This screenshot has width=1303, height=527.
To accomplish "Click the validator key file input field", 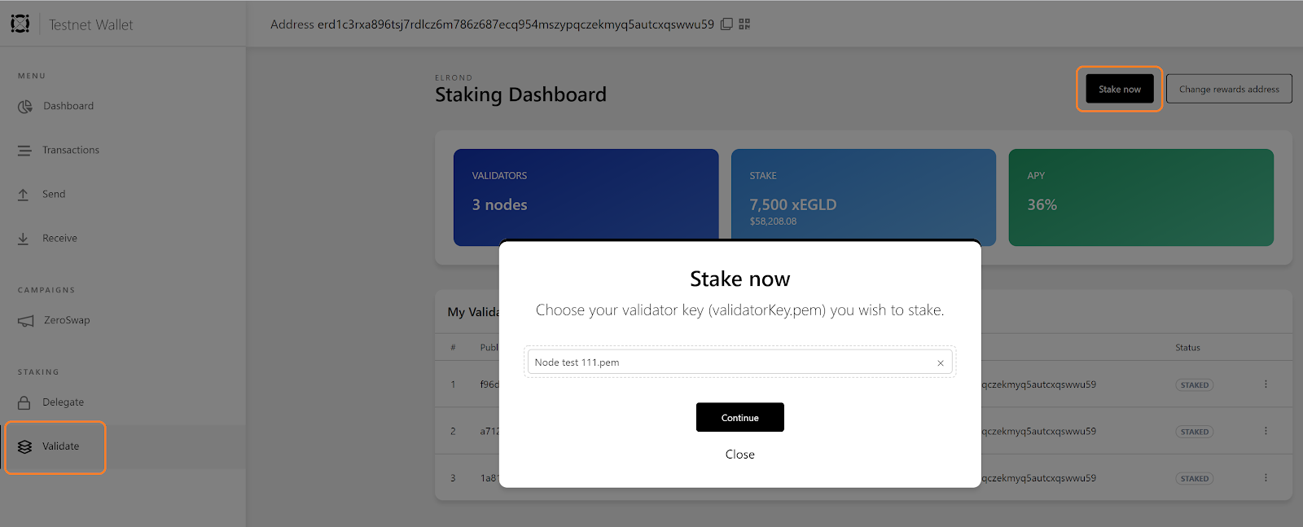I will (x=739, y=362).
